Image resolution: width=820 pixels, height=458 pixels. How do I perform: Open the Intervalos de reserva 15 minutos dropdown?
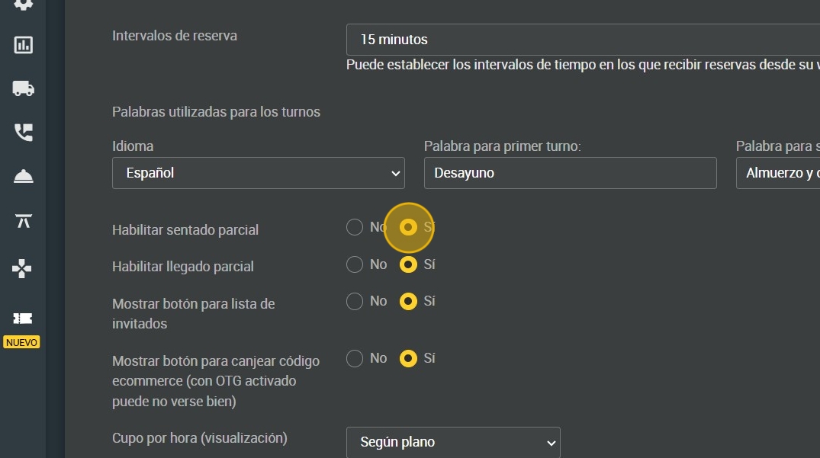click(x=583, y=39)
